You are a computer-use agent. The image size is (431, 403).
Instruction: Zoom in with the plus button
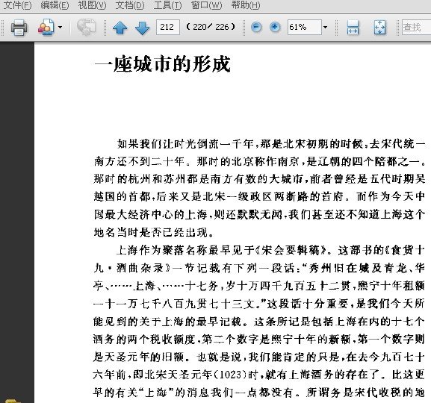[275, 27]
